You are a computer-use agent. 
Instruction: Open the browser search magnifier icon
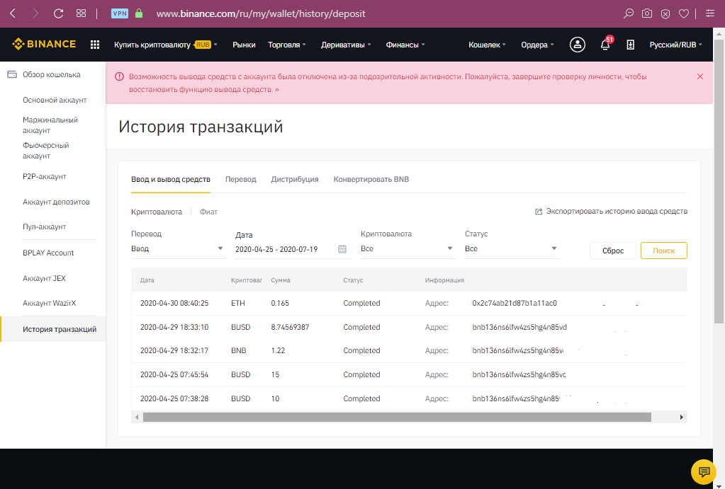coord(629,13)
